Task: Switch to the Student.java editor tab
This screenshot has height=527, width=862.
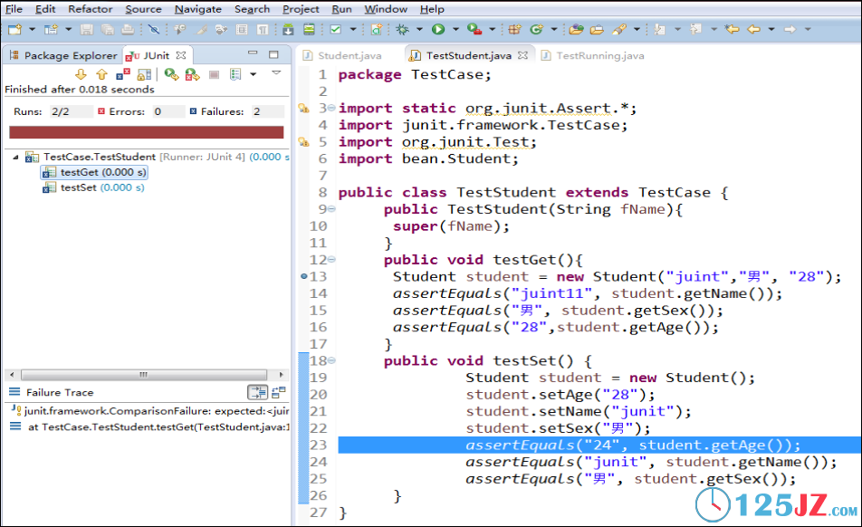Action: [342, 55]
